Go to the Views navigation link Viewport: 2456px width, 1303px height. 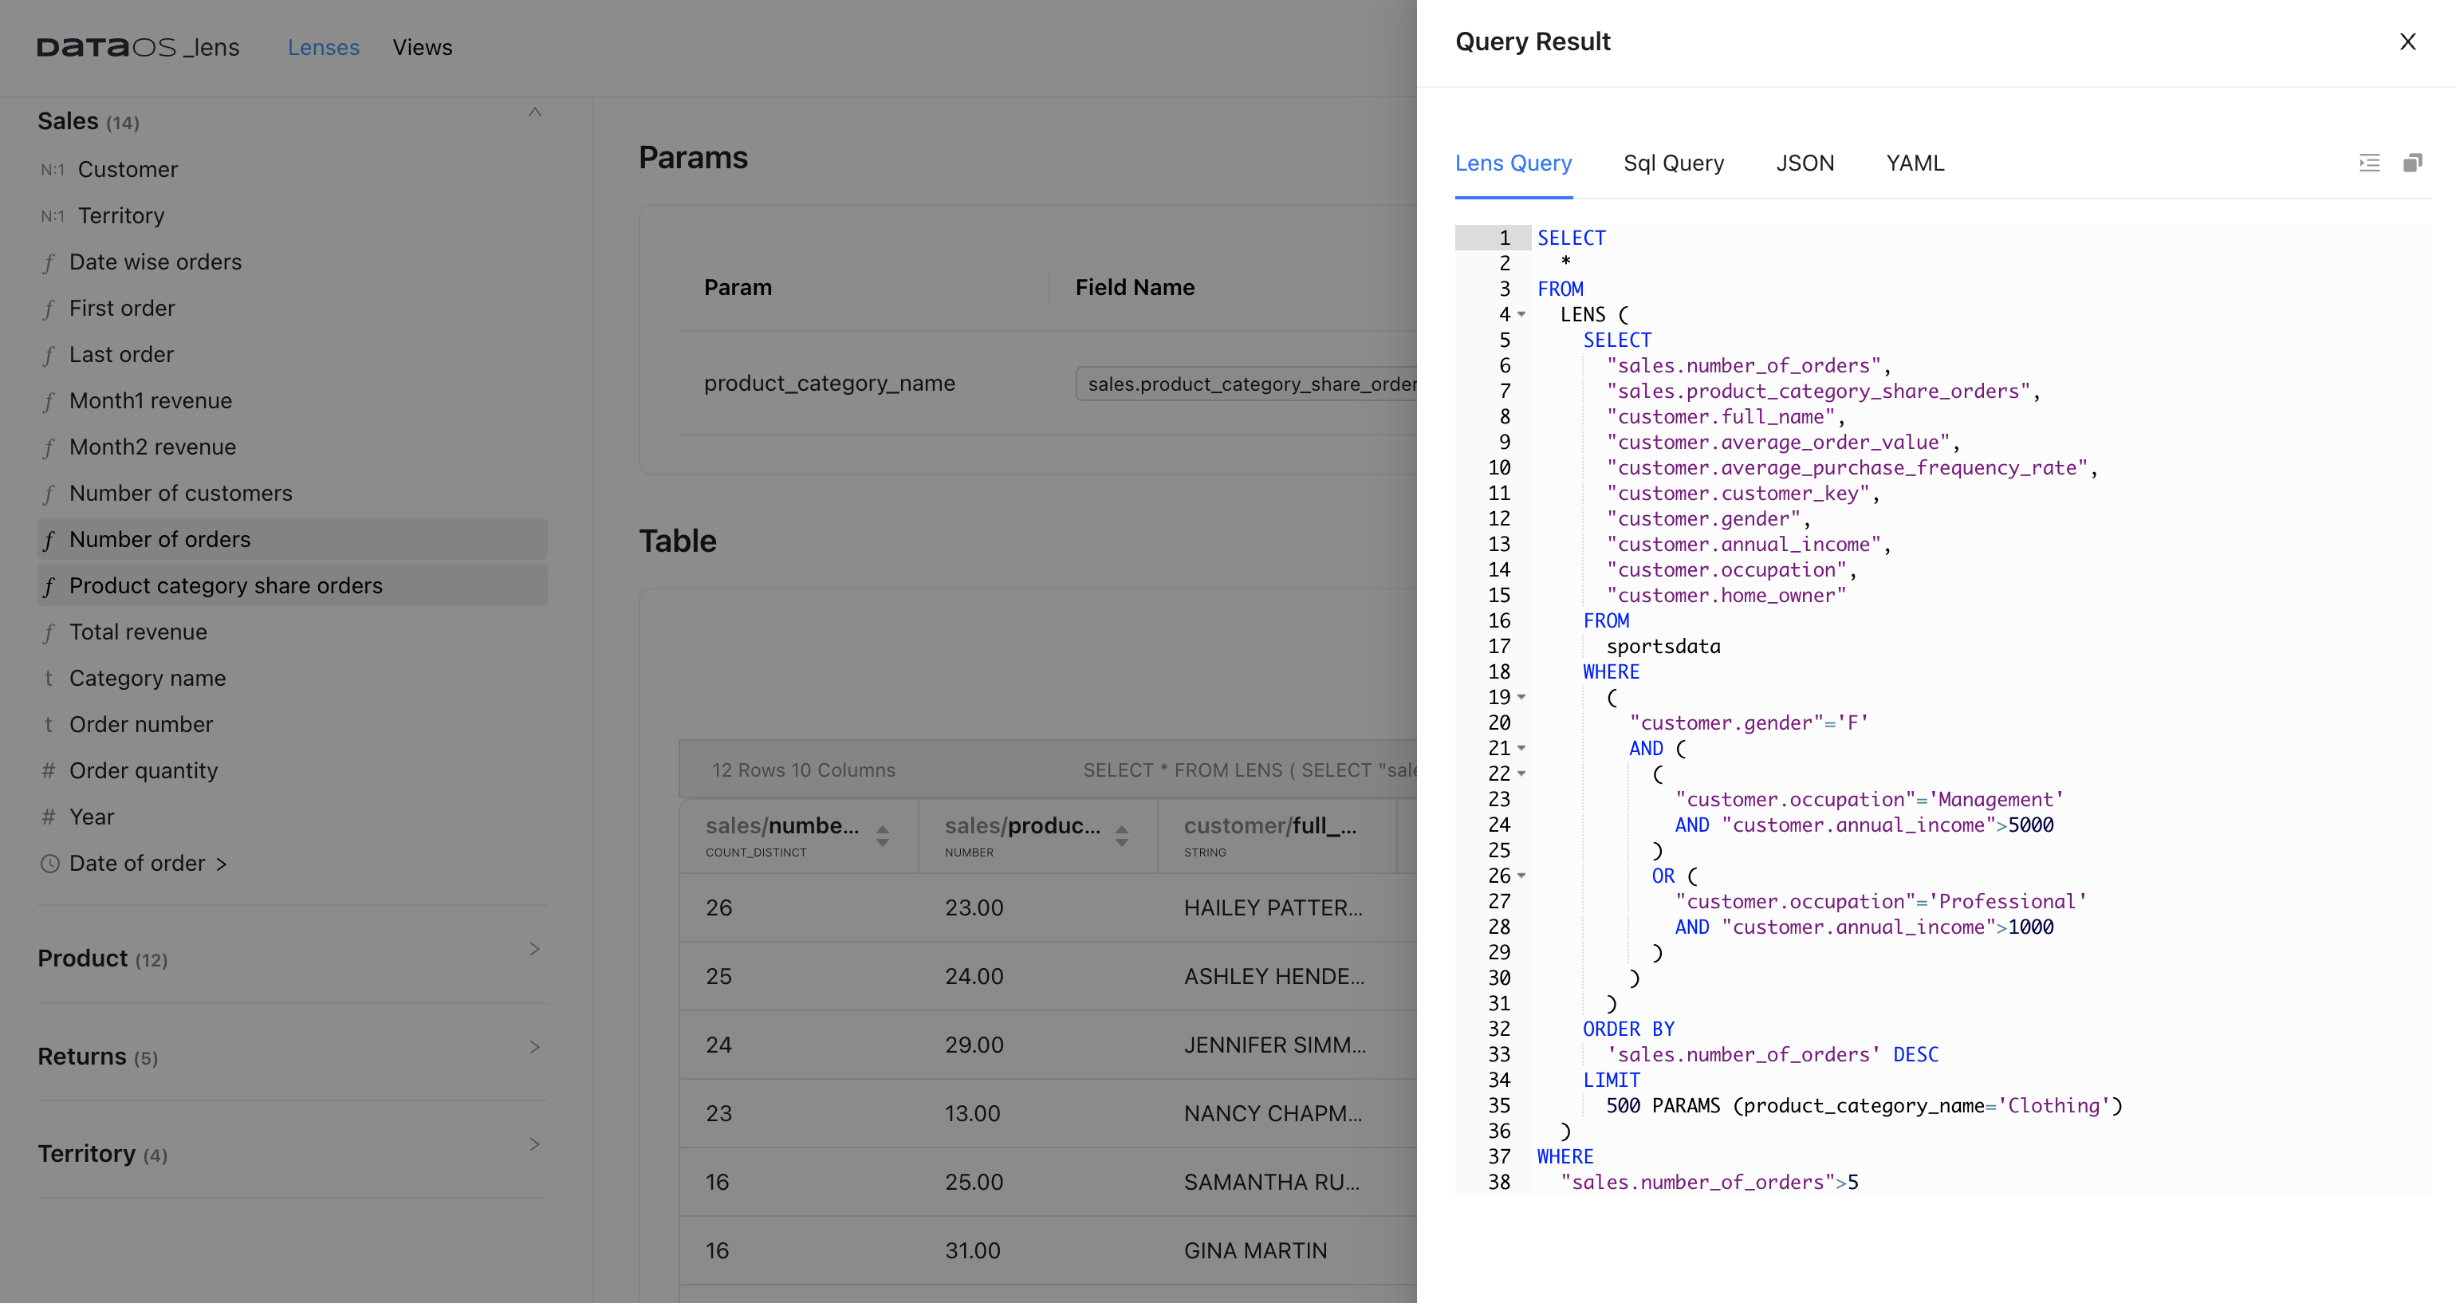tap(423, 48)
